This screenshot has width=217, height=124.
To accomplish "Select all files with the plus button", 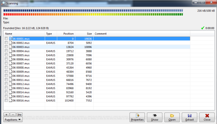I will pos(6,115).
